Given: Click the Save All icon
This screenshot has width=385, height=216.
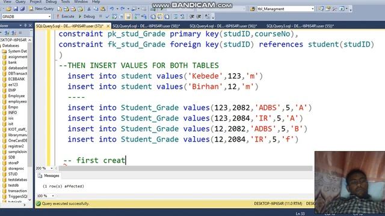Looking at the screenshot, I should [22, 9].
